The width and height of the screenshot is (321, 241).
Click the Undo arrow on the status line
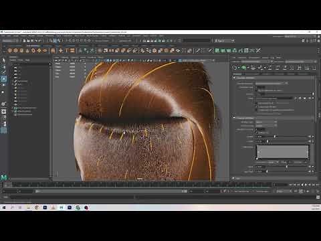[x=36, y=41]
